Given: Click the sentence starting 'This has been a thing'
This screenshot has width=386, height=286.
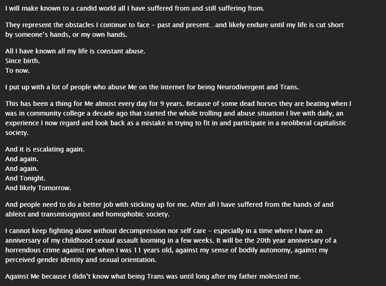Looking at the screenshot, I should (x=95, y=104).
